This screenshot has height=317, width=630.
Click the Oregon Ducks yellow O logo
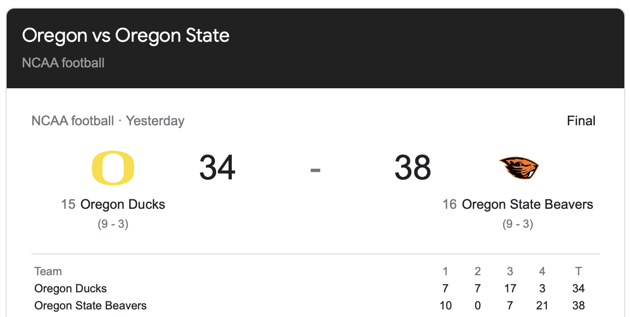click(113, 168)
